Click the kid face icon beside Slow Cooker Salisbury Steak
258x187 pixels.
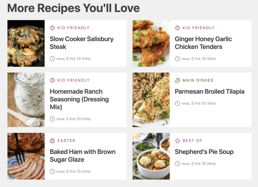52,28
